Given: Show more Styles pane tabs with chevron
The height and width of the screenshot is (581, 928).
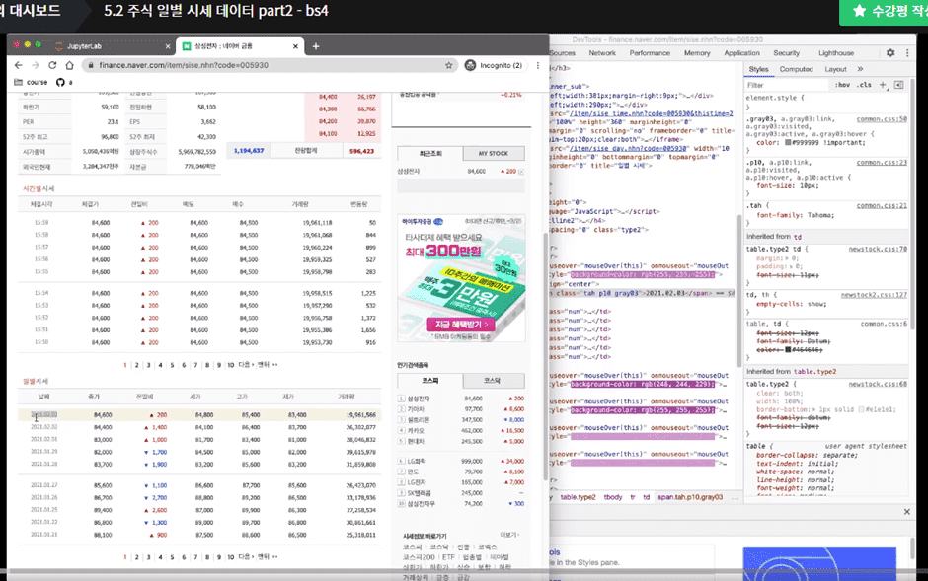Looking at the screenshot, I should click(860, 69).
